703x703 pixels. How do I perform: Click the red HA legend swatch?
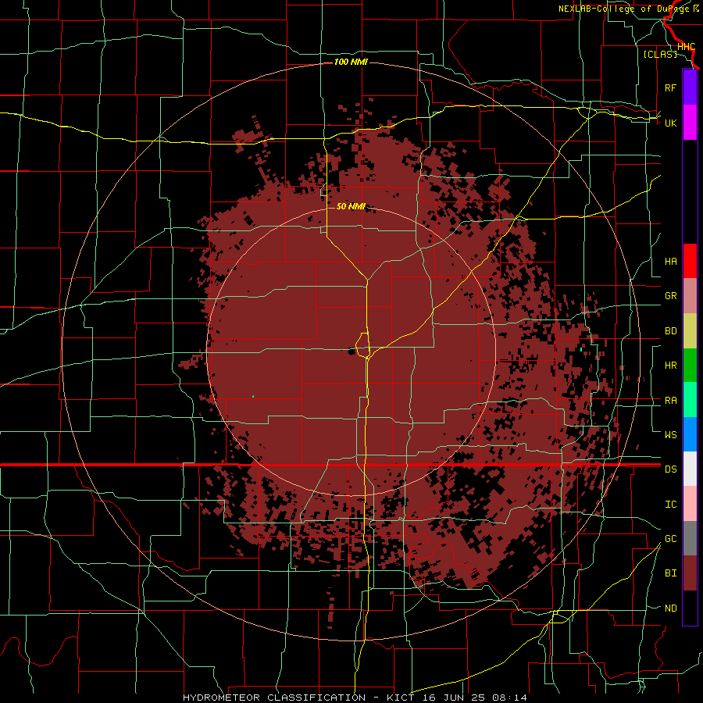pos(690,261)
